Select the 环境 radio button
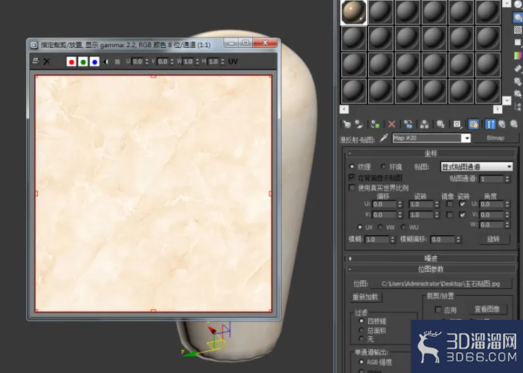The image size is (523, 373). point(383,166)
